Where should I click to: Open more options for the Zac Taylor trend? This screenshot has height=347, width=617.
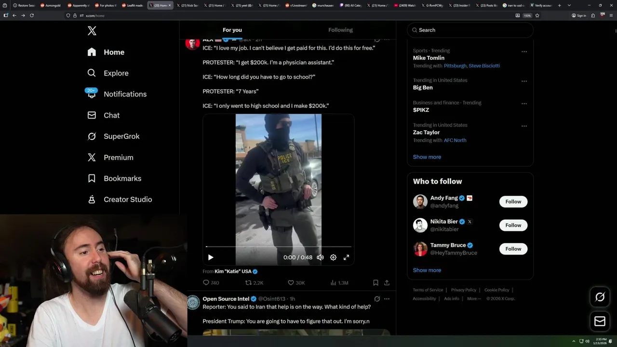524,126
